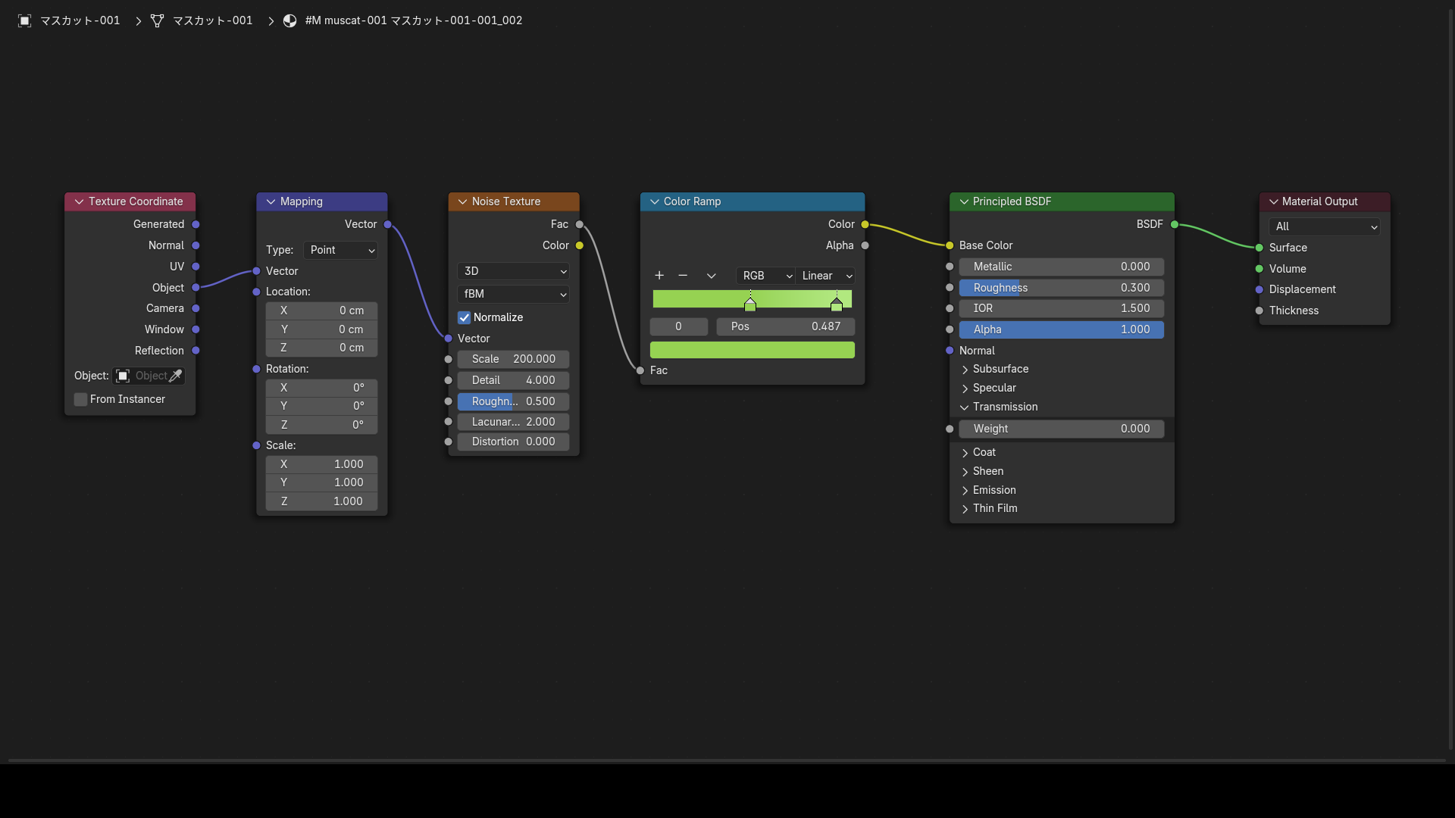
Task: Click the material sphere icon in the breadcrumb
Action: 289,20
